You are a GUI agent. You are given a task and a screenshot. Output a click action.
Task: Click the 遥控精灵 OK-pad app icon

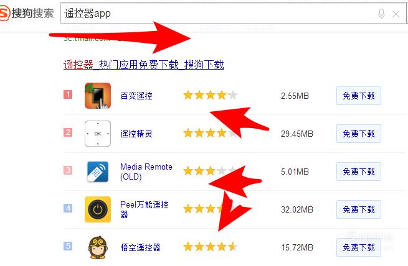point(98,134)
